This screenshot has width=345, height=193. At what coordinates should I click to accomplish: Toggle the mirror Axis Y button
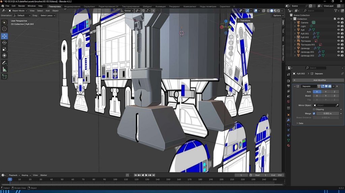click(325, 92)
